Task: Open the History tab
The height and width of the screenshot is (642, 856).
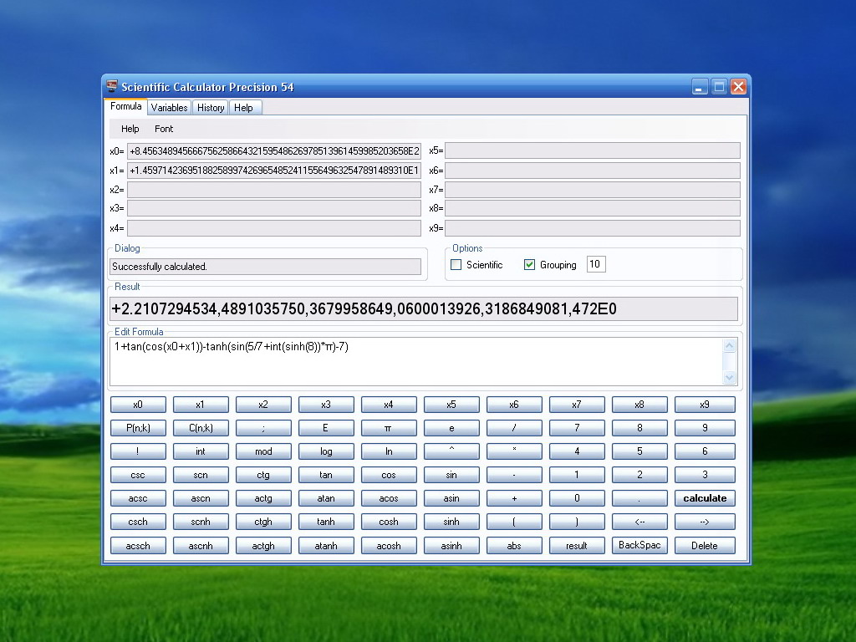Action: [211, 108]
